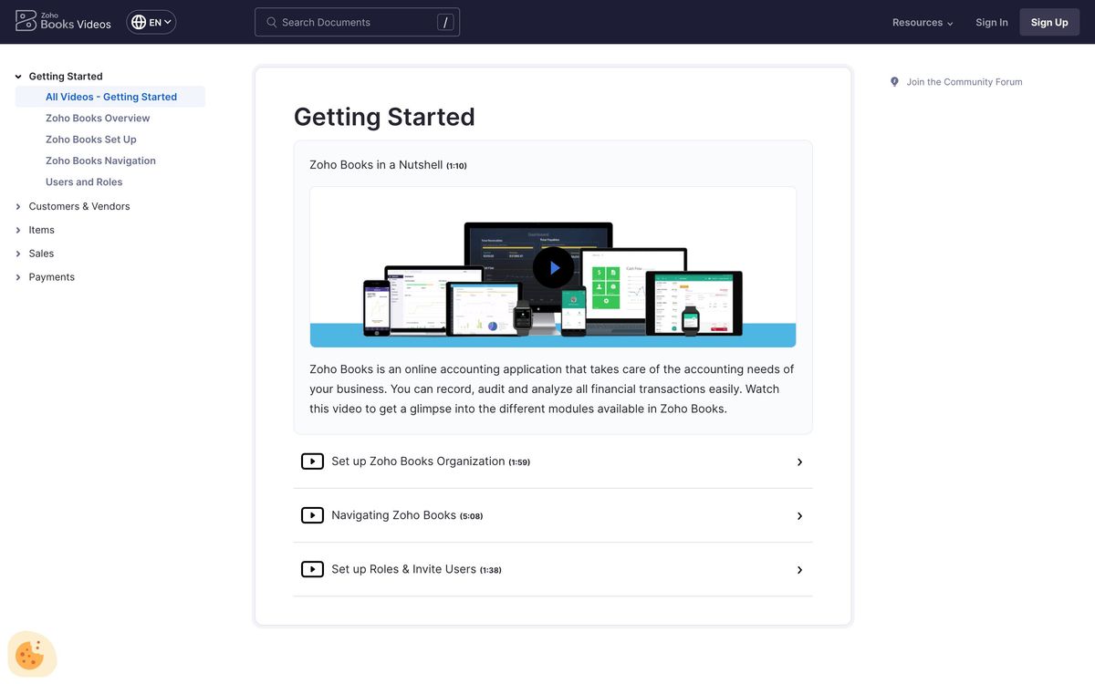The image size is (1095, 684).
Task: Open Users and Roles in sidebar
Action: pos(84,181)
